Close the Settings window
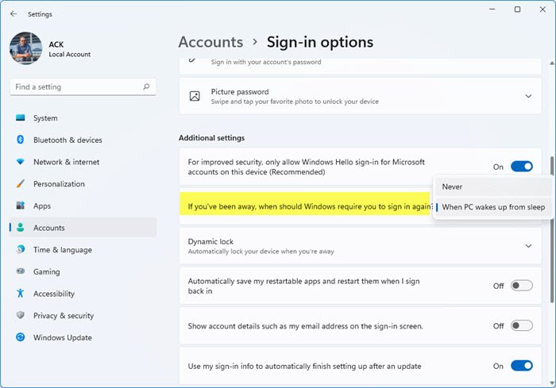 (x=542, y=10)
